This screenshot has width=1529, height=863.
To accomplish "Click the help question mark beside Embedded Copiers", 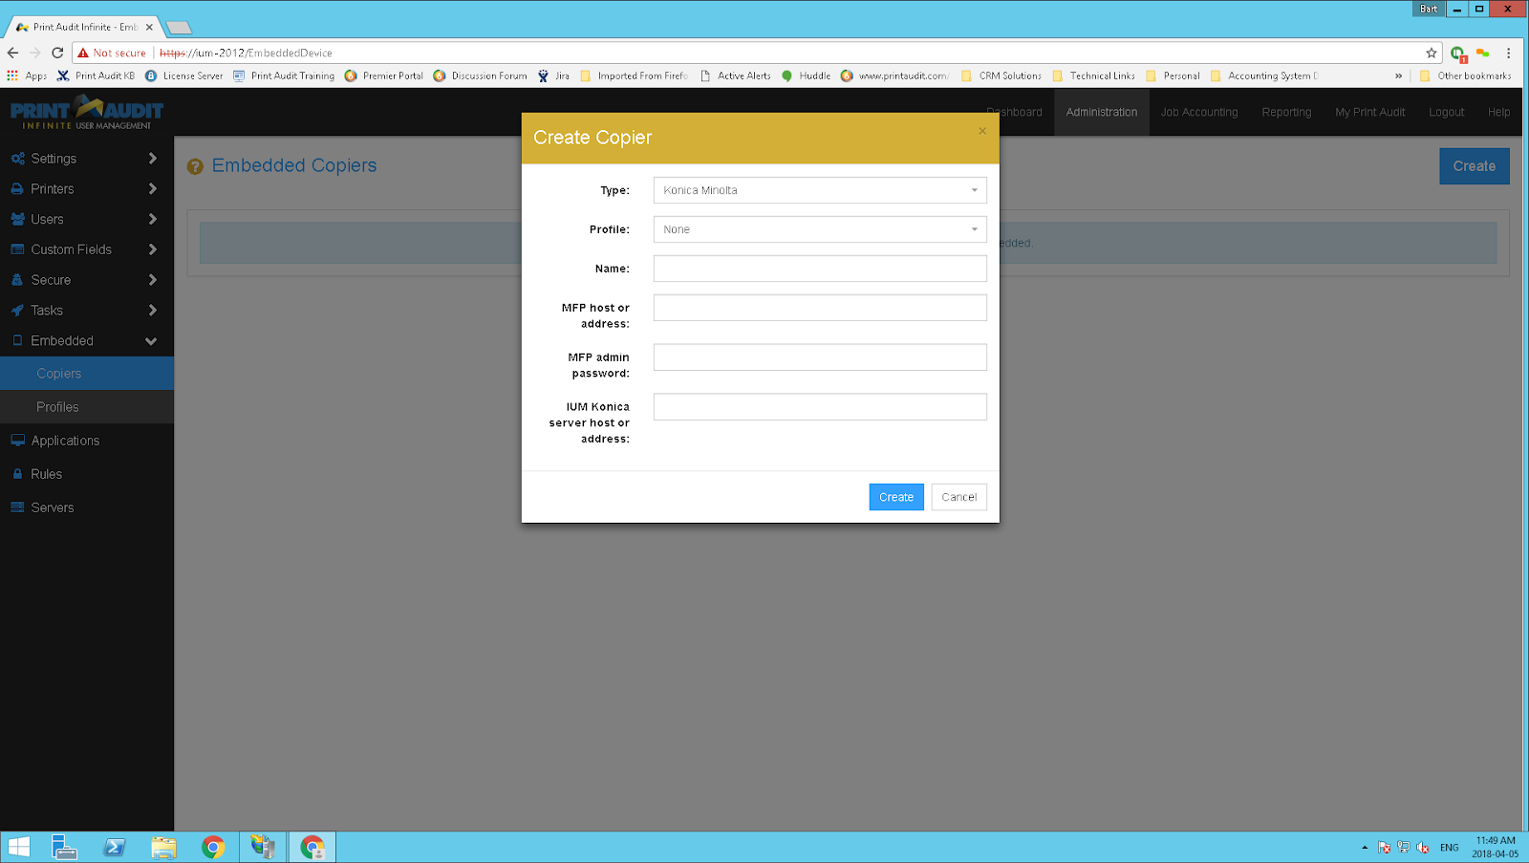I will point(195,166).
